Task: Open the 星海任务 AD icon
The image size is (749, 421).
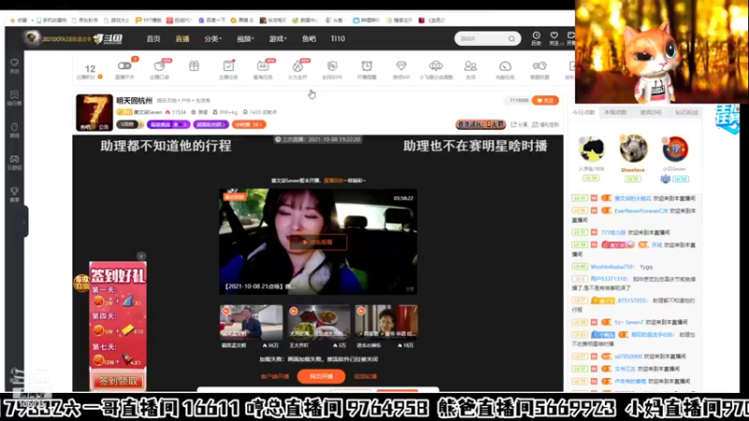Action: coord(263,69)
